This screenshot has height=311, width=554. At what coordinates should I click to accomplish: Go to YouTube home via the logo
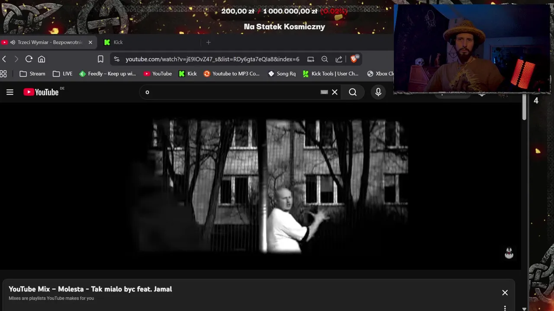coord(41,92)
